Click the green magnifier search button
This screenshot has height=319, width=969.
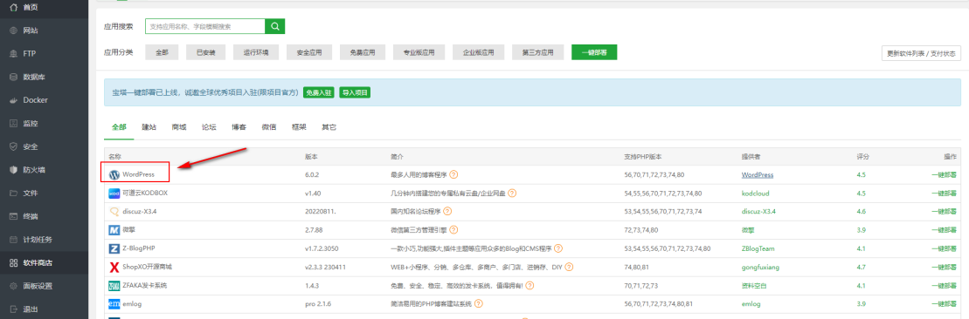click(x=275, y=26)
